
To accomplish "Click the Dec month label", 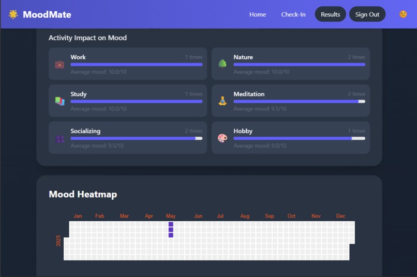I will (340, 216).
